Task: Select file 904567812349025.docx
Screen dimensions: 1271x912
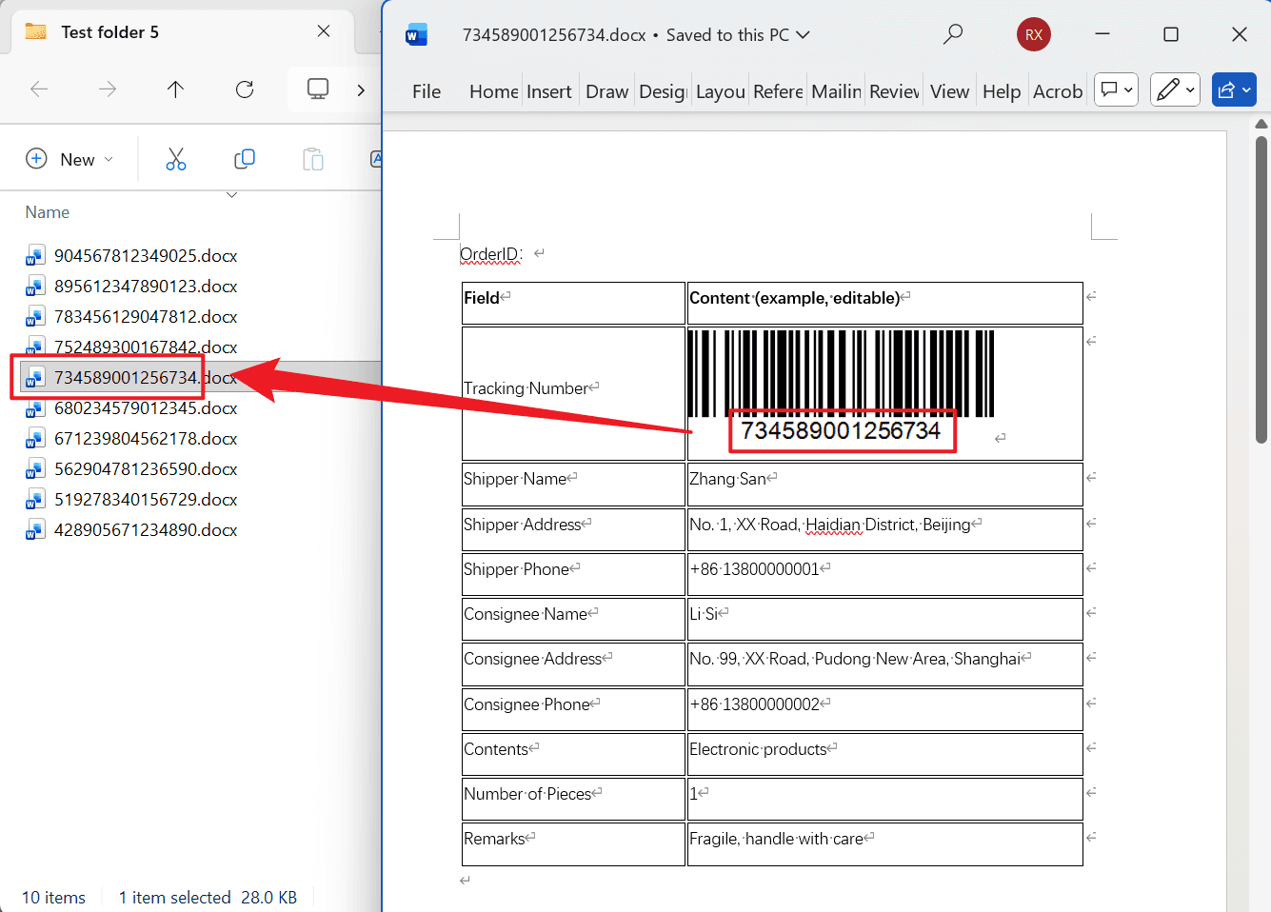Action: pos(146,255)
